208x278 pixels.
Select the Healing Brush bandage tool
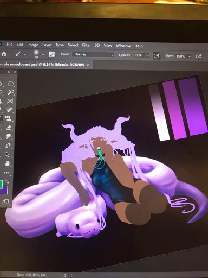pos(10,110)
